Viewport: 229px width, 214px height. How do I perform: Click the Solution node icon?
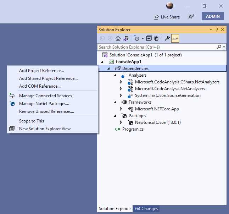[x=105, y=55]
